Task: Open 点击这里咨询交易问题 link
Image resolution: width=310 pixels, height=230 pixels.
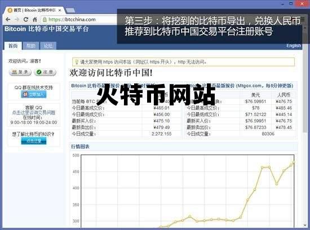Action: pyautogui.click(x=34, y=113)
